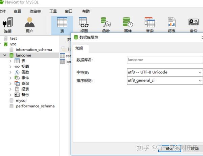The width and height of the screenshot is (203, 156).
Task: Open the User (用户) toolbar icon
Action: 29,25
